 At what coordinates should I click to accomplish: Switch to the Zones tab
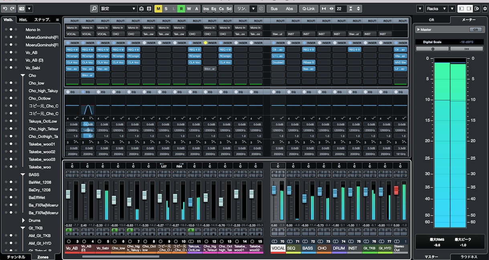(43, 257)
